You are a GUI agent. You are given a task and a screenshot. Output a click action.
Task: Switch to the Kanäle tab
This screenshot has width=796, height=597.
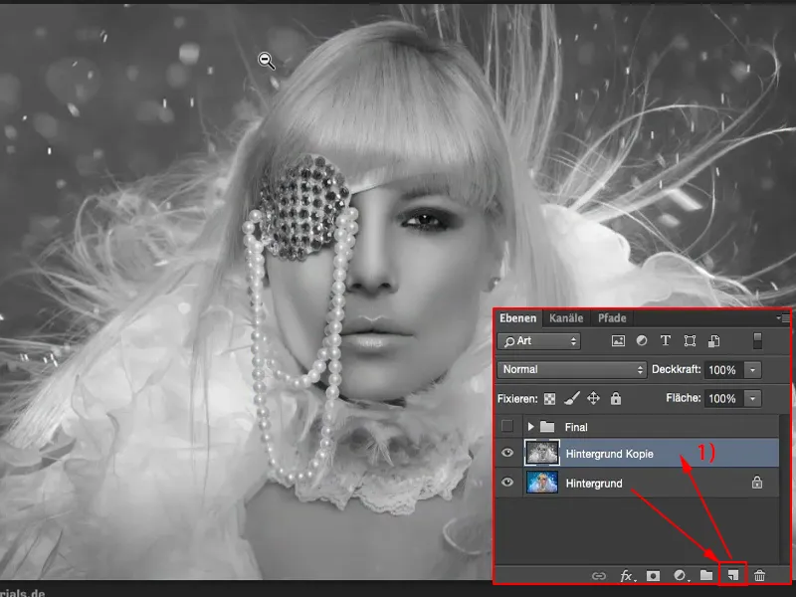click(566, 318)
